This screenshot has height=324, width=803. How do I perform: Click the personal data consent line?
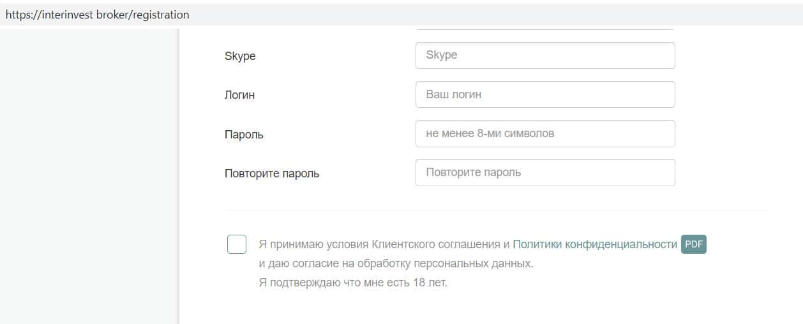395,263
